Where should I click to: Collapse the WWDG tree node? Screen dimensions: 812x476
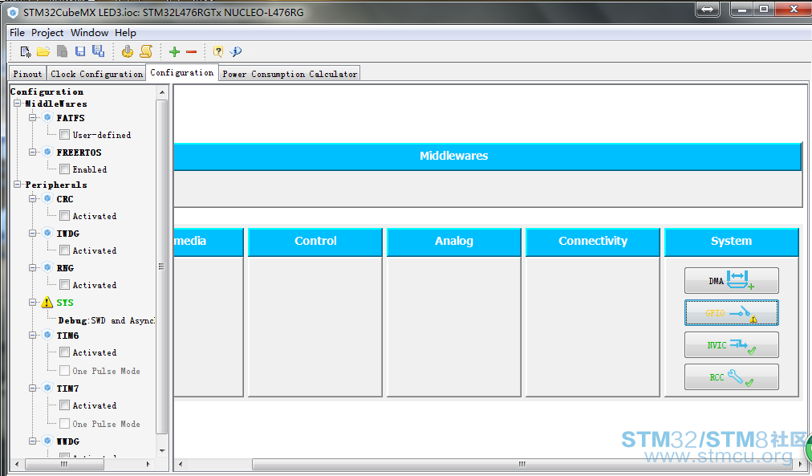pos(33,441)
